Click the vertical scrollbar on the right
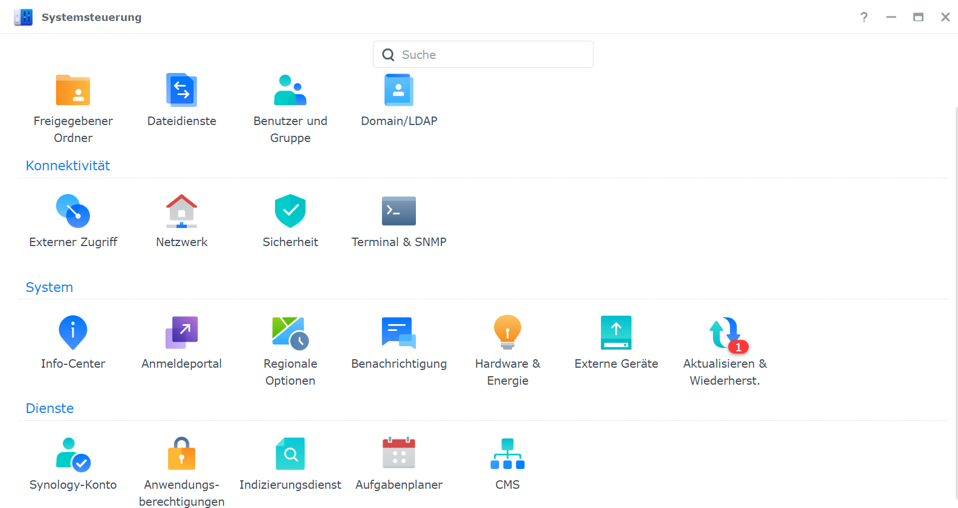The image size is (958, 508). tap(956, 303)
